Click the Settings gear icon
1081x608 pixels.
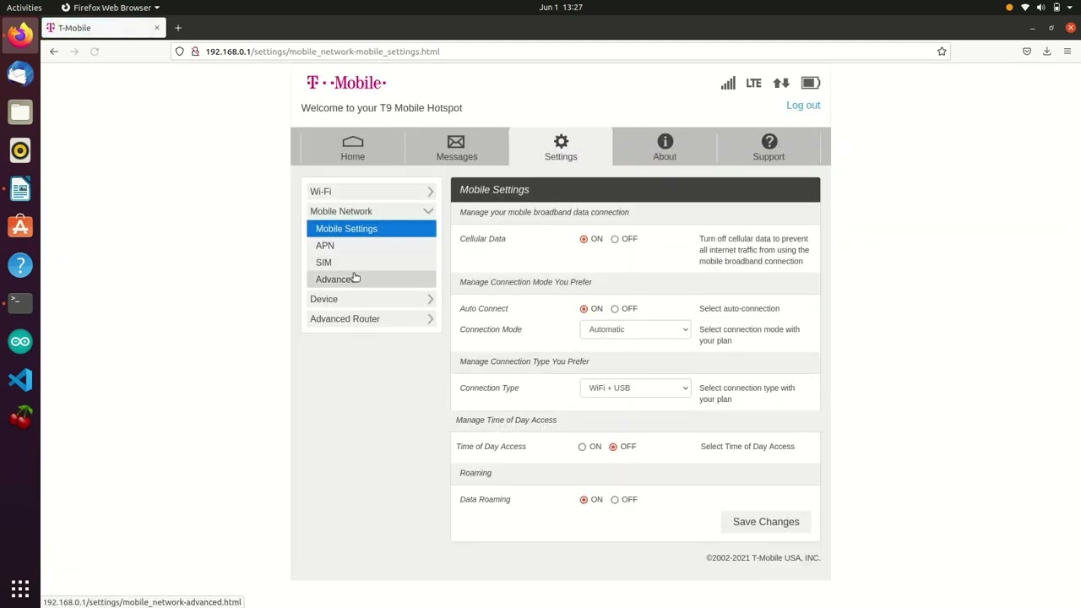tap(561, 141)
